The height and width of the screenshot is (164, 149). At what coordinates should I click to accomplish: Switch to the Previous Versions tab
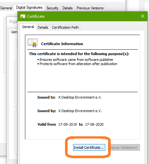(x=90, y=8)
